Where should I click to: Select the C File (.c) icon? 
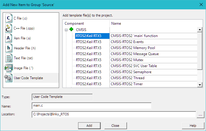click(9, 18)
